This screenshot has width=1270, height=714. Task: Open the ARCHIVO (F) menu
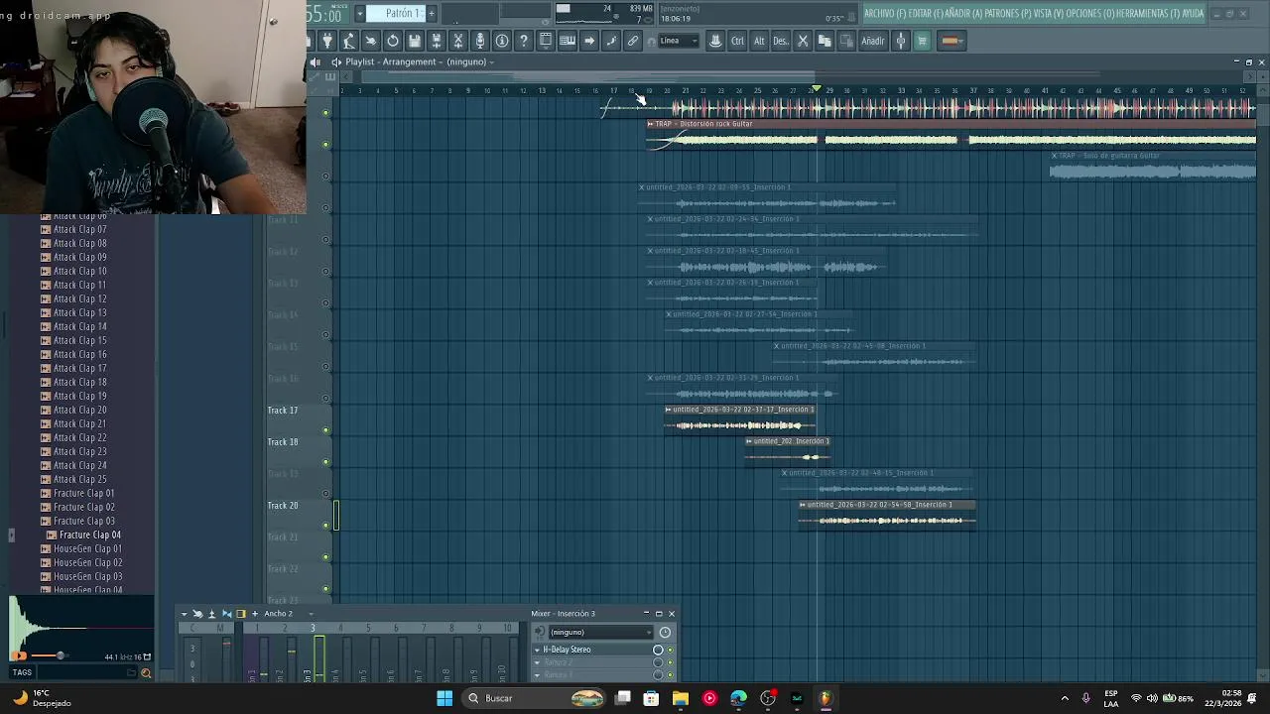[885, 13]
